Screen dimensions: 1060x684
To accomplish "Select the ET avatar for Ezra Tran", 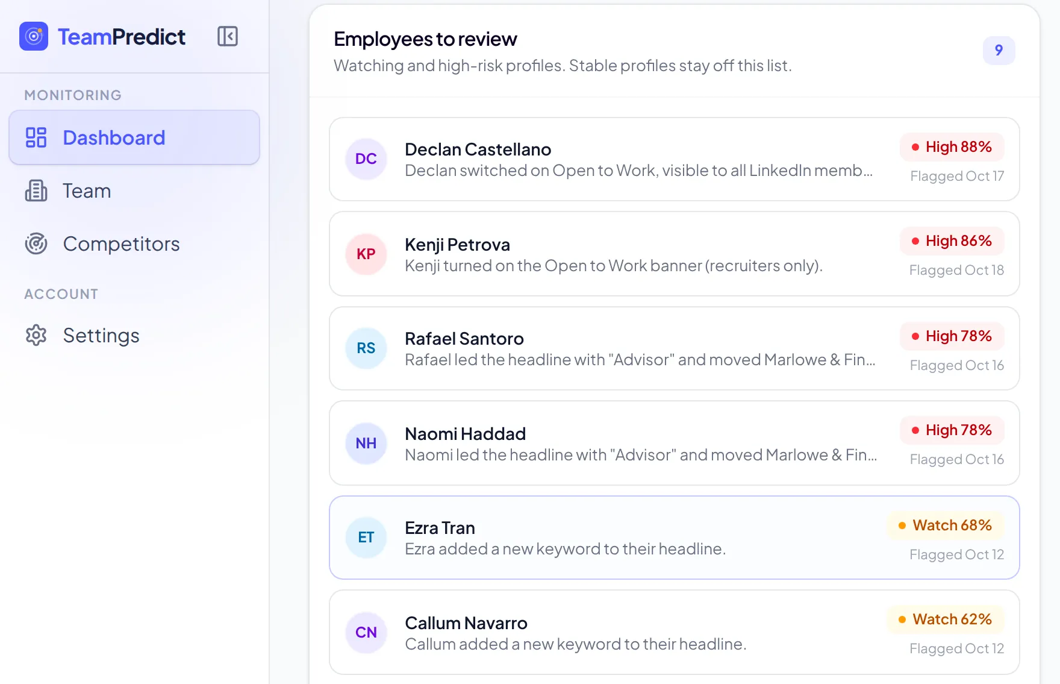I will (366, 538).
